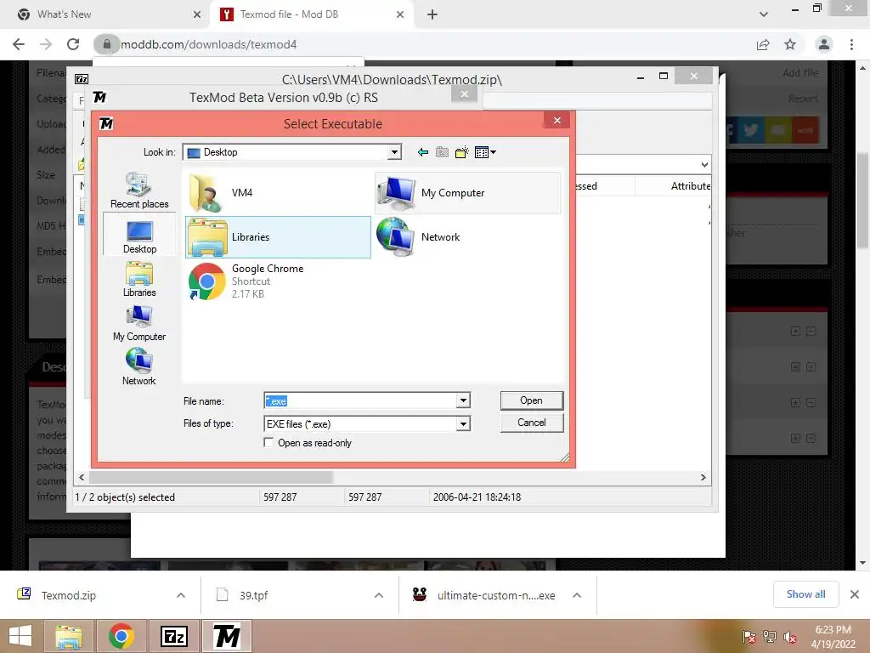This screenshot has width=870, height=653.
Task: Select the Libraries folder in file list
Action: 278,237
